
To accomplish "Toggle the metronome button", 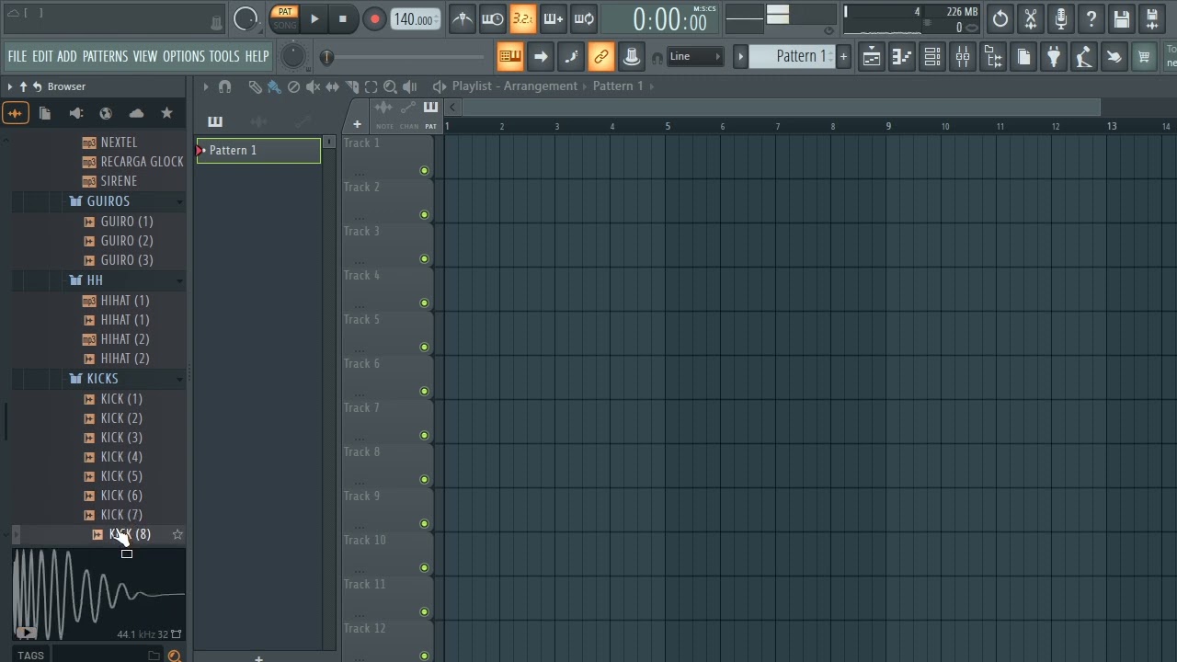I will pos(463,18).
